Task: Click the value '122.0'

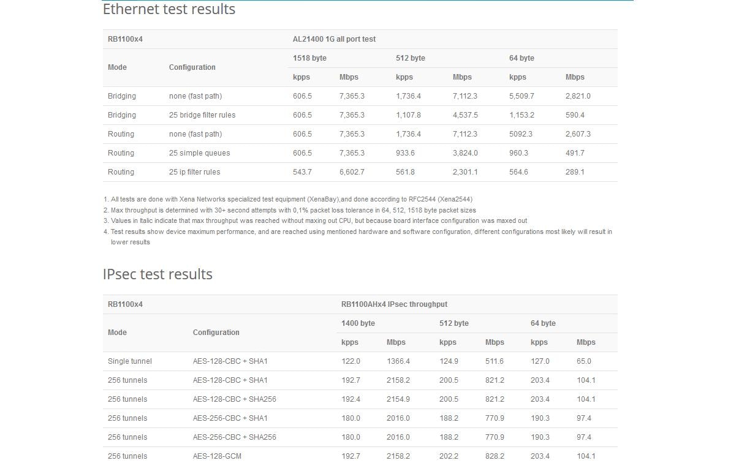Action: point(351,361)
